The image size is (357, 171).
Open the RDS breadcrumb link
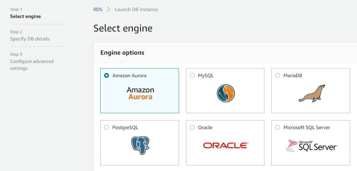tap(98, 10)
